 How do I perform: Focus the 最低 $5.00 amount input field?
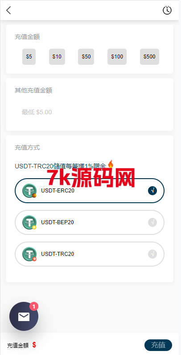(90, 112)
